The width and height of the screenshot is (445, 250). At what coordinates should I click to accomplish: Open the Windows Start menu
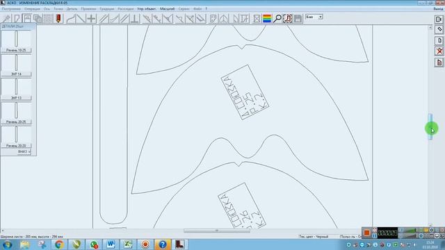click(x=7, y=244)
